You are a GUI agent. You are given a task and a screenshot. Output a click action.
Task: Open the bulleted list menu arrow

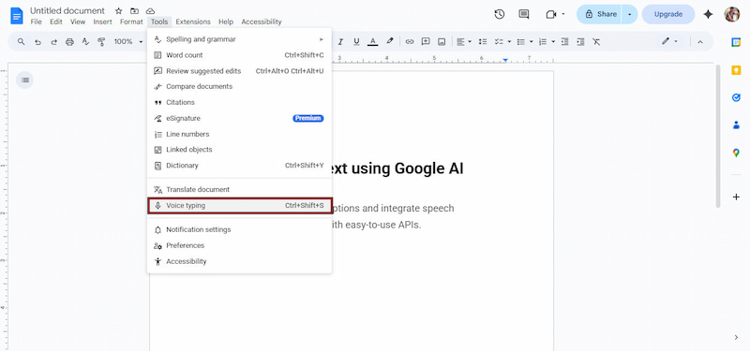[532, 41]
